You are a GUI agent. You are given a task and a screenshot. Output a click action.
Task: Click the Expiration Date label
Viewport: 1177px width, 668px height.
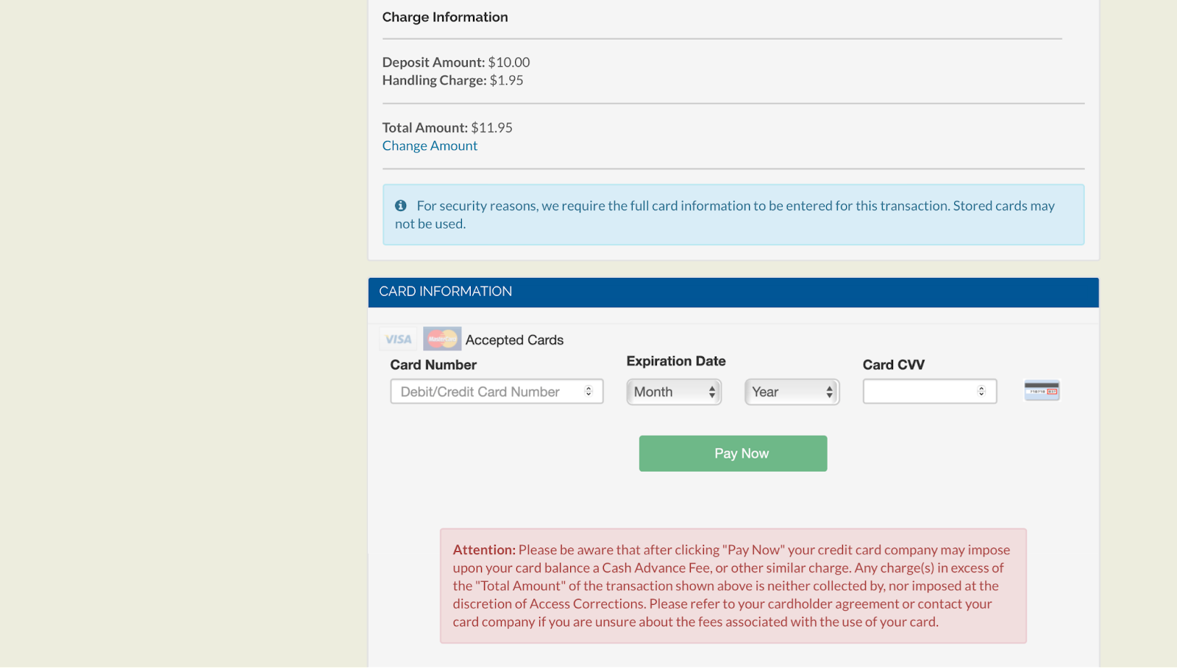point(675,361)
